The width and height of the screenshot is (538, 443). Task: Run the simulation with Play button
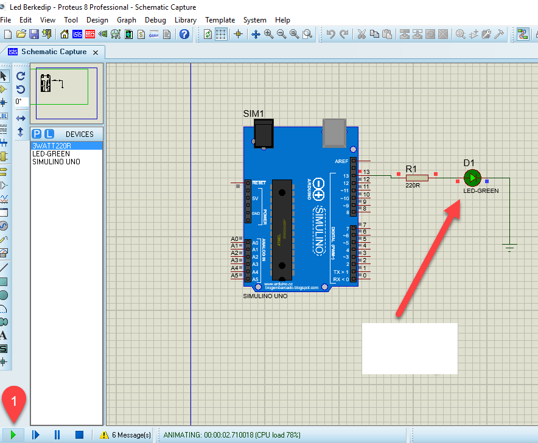(x=13, y=434)
